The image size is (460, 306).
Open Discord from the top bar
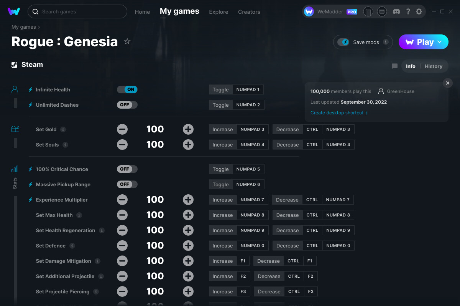396,11
